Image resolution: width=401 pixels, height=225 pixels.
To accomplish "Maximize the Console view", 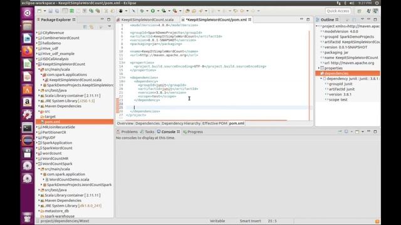I will tap(375, 132).
